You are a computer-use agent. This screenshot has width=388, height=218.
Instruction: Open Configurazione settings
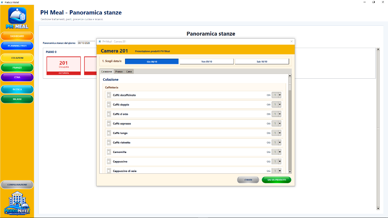tap(17, 185)
